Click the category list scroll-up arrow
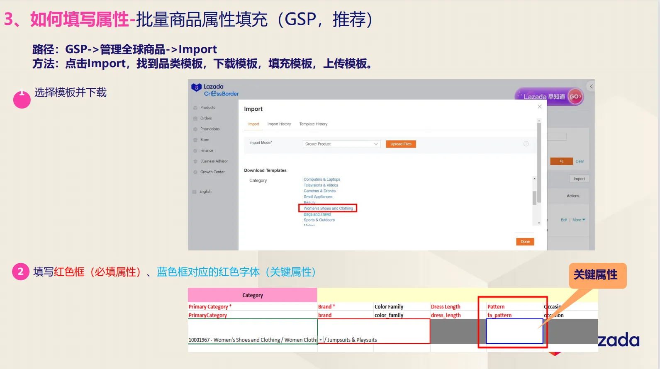The image size is (660, 369). coord(534,179)
